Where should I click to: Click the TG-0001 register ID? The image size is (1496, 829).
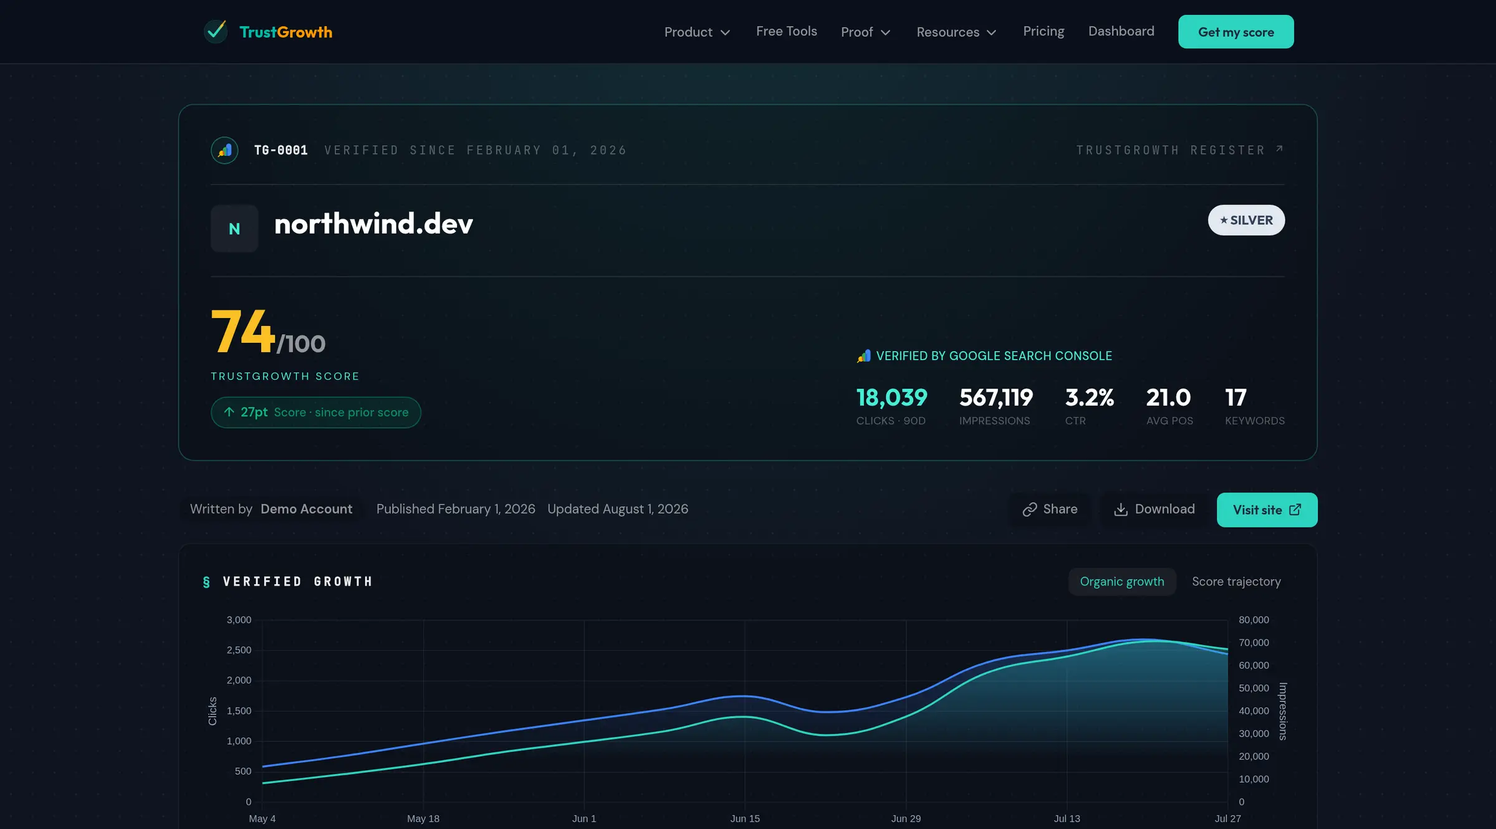click(x=280, y=150)
